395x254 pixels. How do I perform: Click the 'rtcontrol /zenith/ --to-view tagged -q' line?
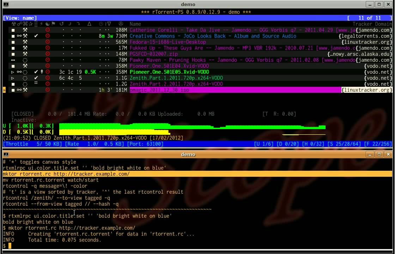point(56,198)
